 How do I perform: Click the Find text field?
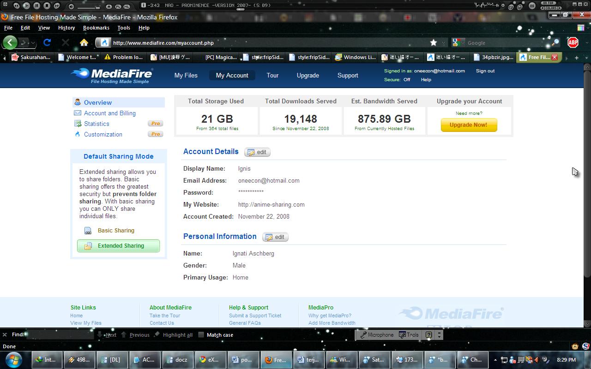click(61, 334)
